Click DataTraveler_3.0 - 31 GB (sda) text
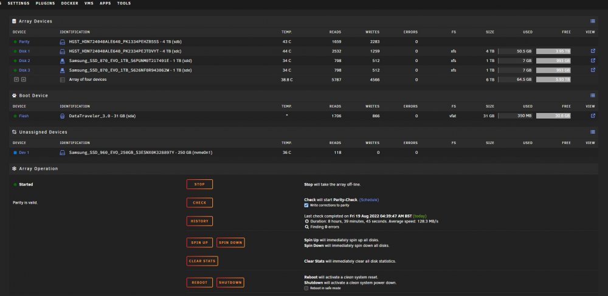 (102, 116)
